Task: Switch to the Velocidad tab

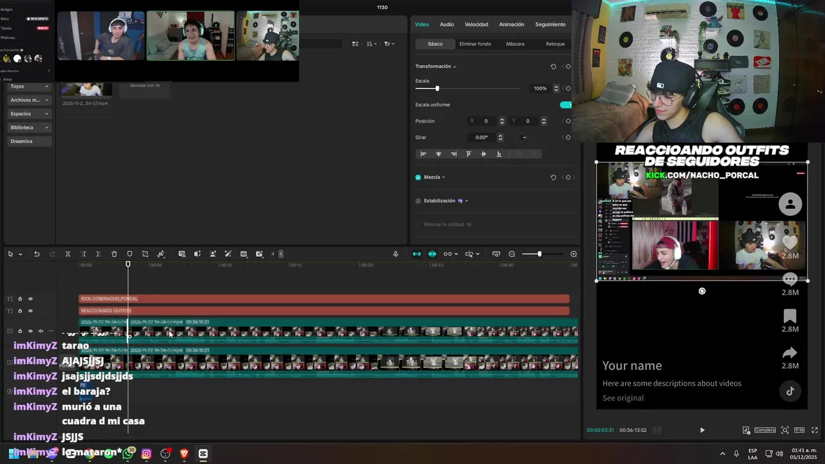Action: [476, 24]
